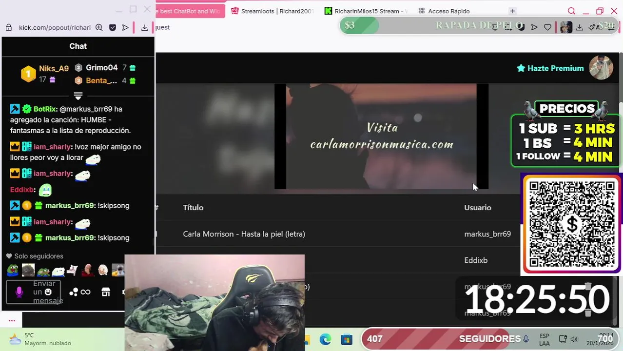Switch to the best ChatBot pink browser tab
This screenshot has width=623, height=351.
pyautogui.click(x=190, y=11)
